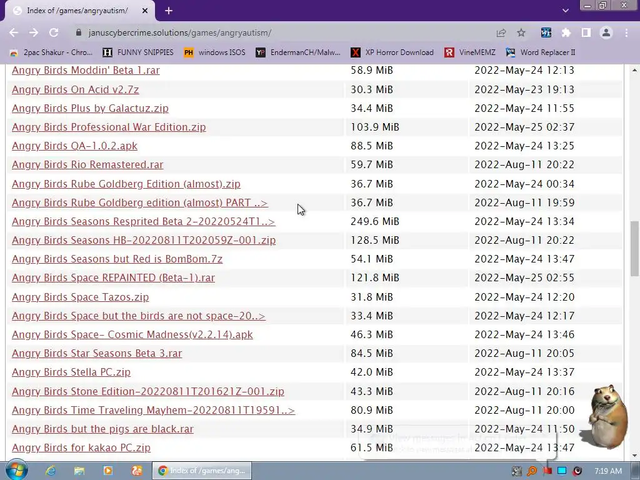Click the page scroll-up arrow
Screen dimensions: 640x480
coord(634,70)
